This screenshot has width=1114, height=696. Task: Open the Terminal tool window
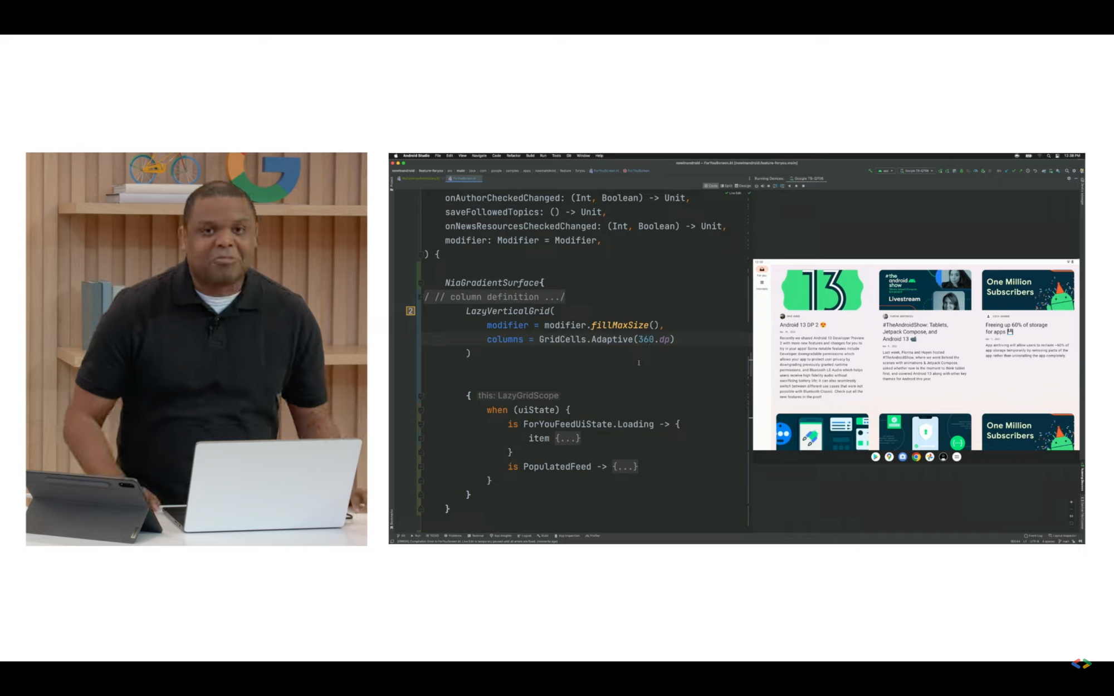(476, 536)
